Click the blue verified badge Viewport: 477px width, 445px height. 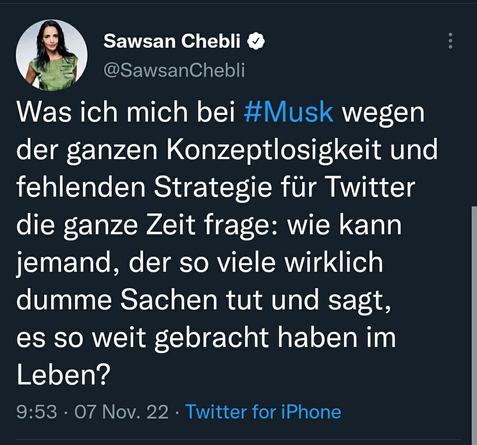[256, 41]
